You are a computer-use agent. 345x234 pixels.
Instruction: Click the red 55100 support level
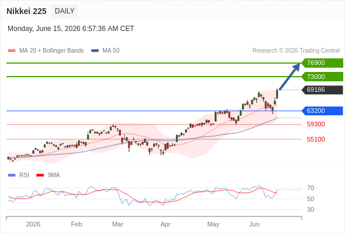[316, 139]
